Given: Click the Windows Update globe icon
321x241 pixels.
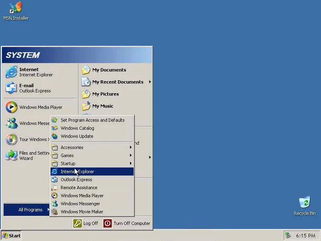Looking at the screenshot, I should [x=55, y=136].
